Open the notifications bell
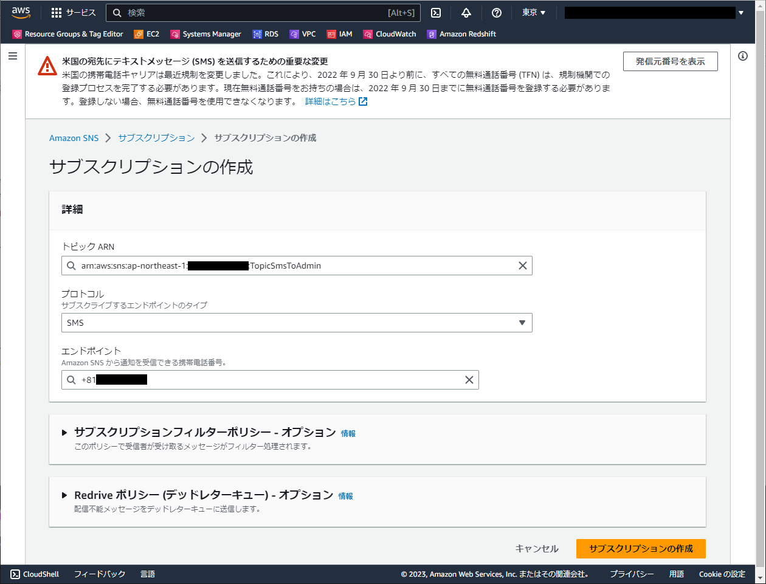This screenshot has height=584, width=766. pyautogui.click(x=466, y=12)
